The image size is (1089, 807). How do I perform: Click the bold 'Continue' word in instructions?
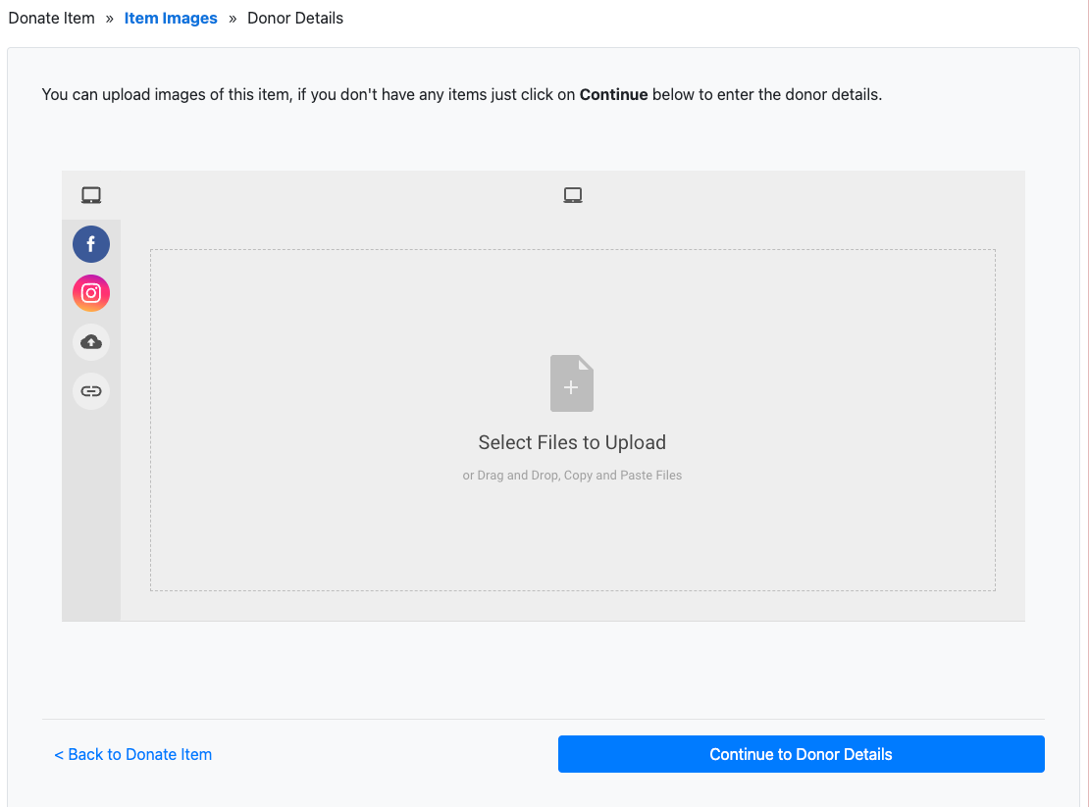[613, 95]
